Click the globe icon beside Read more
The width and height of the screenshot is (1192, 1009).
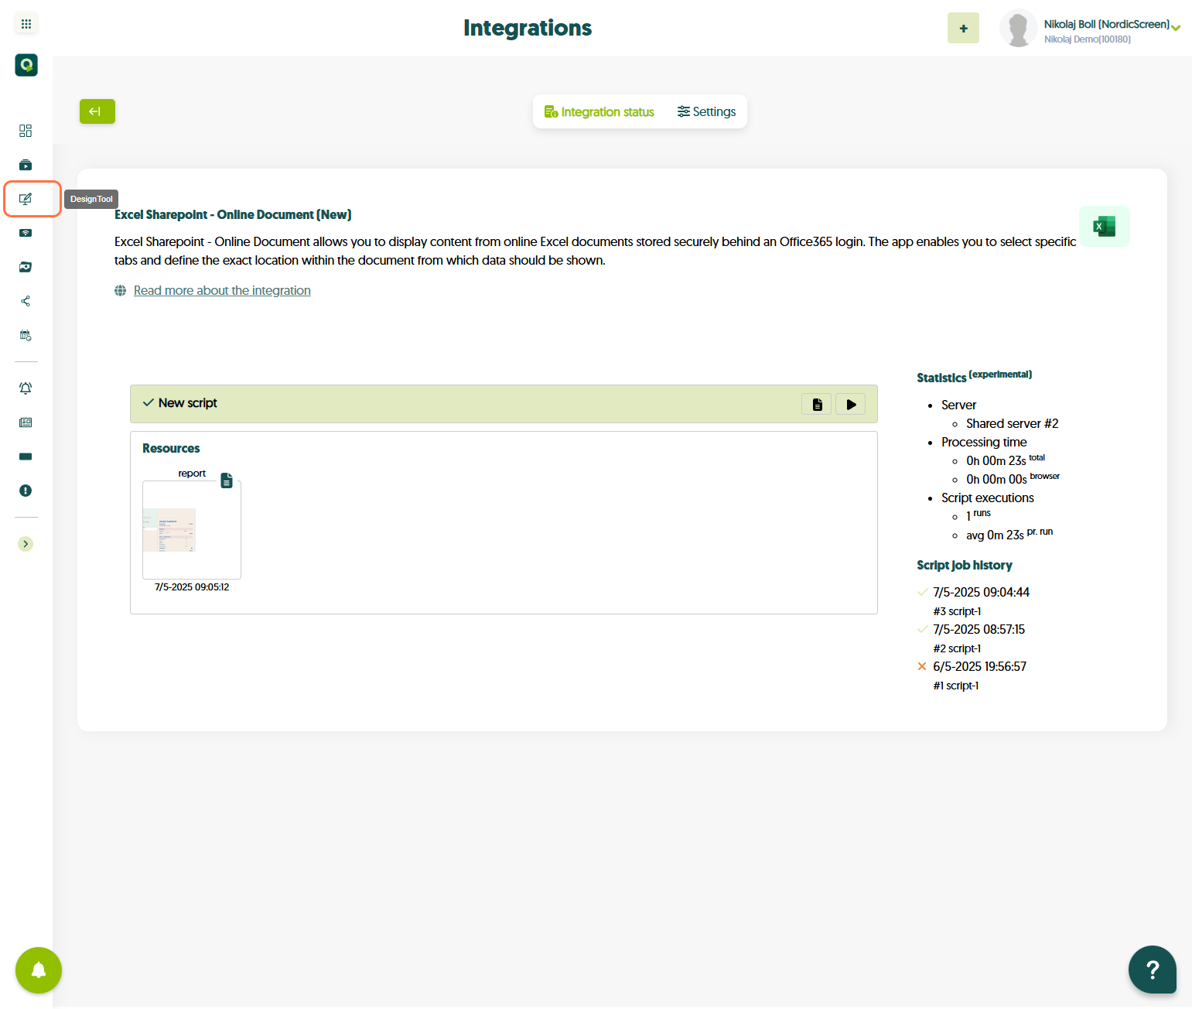point(121,290)
